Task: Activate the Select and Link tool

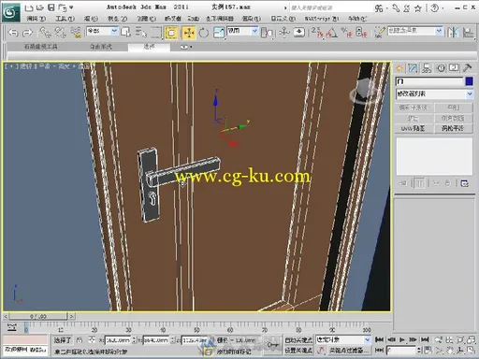Action: 46,33
